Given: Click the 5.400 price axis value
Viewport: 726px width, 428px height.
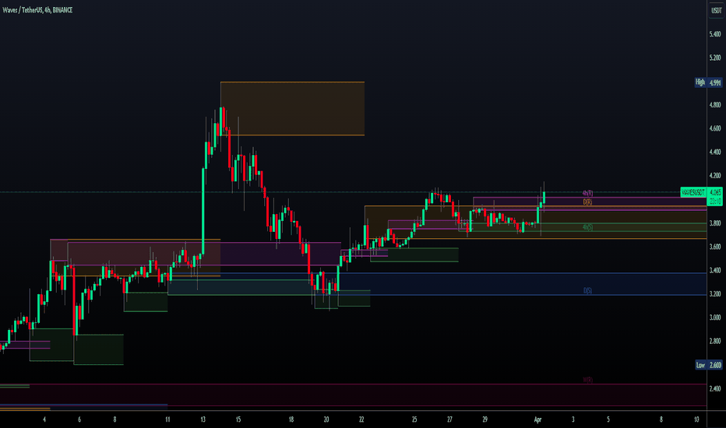Looking at the screenshot, I should pyautogui.click(x=715, y=34).
